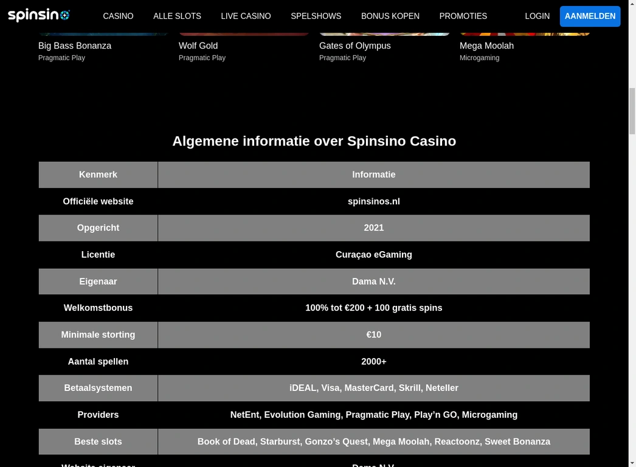Click Pragmatic Play under Big Bass Bonanza

point(61,58)
